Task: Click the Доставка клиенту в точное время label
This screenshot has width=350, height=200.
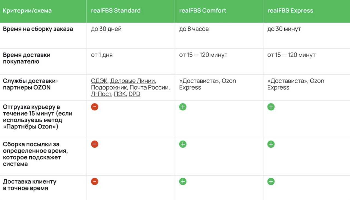Action: [x=30, y=185]
